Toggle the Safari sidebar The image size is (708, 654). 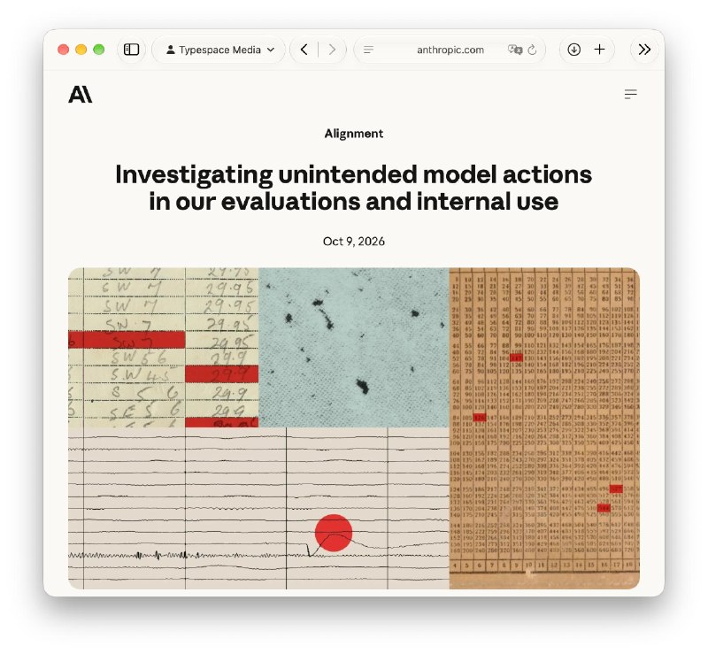coord(131,50)
